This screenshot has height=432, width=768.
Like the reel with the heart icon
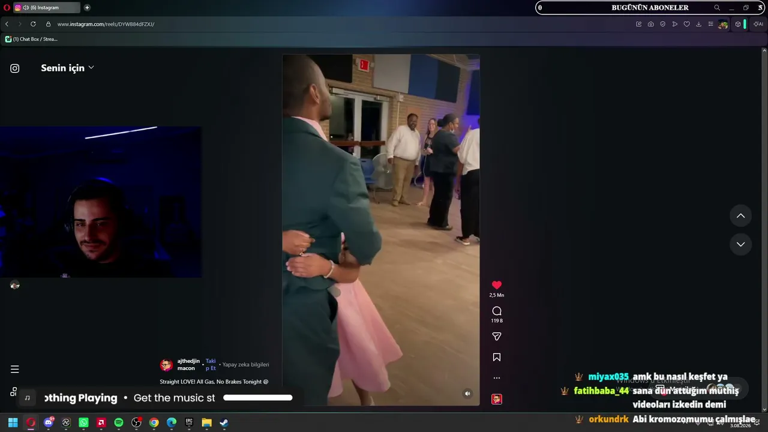point(497,285)
